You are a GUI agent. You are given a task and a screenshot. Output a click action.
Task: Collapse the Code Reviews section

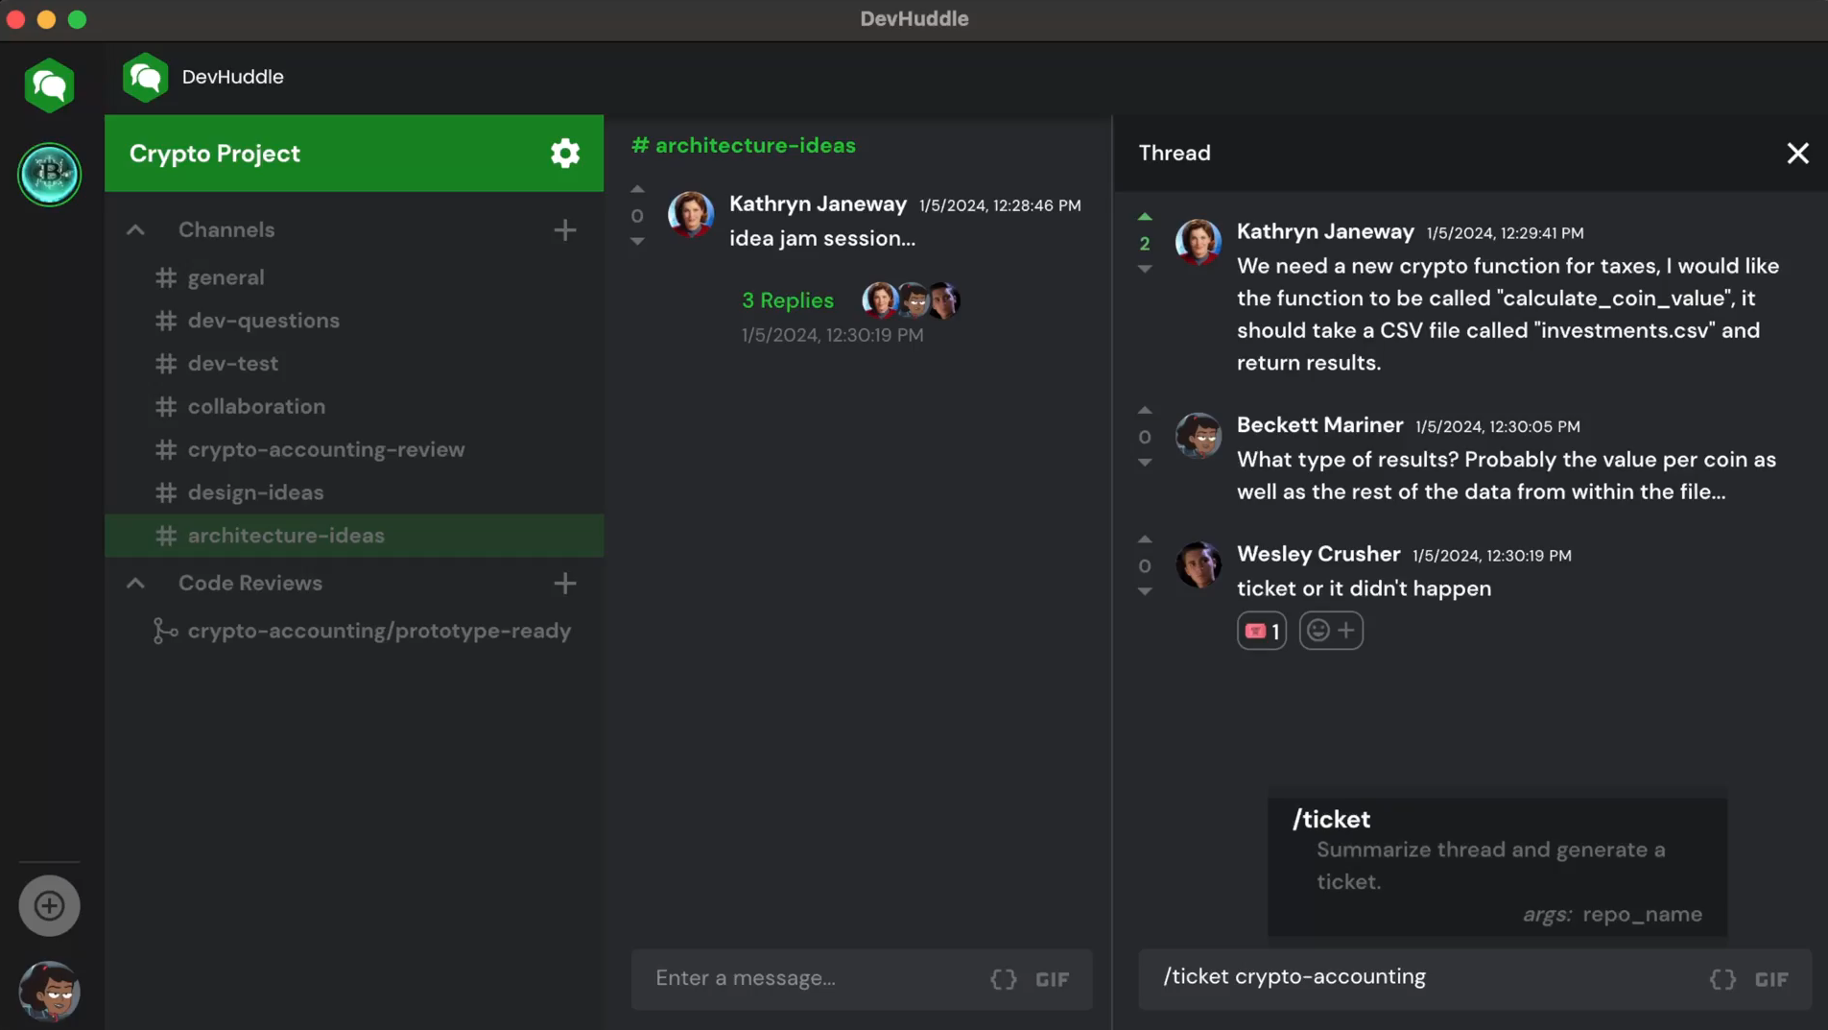[x=134, y=583]
